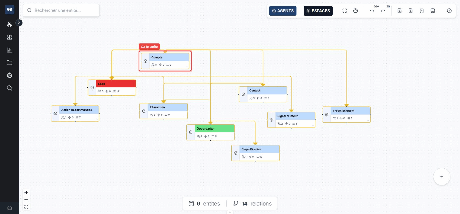Screen dimensions: 460x214
Task: Select the red Lead entity header
Action: [116, 84]
